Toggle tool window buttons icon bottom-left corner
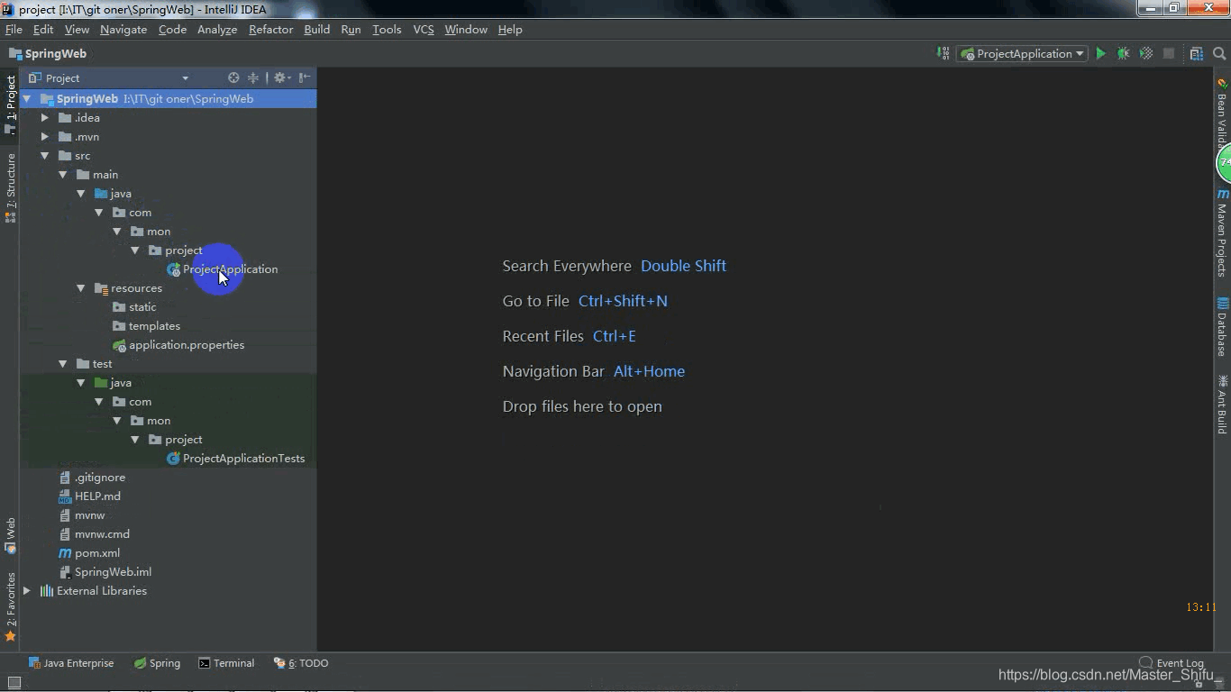The image size is (1231, 692). point(14,682)
